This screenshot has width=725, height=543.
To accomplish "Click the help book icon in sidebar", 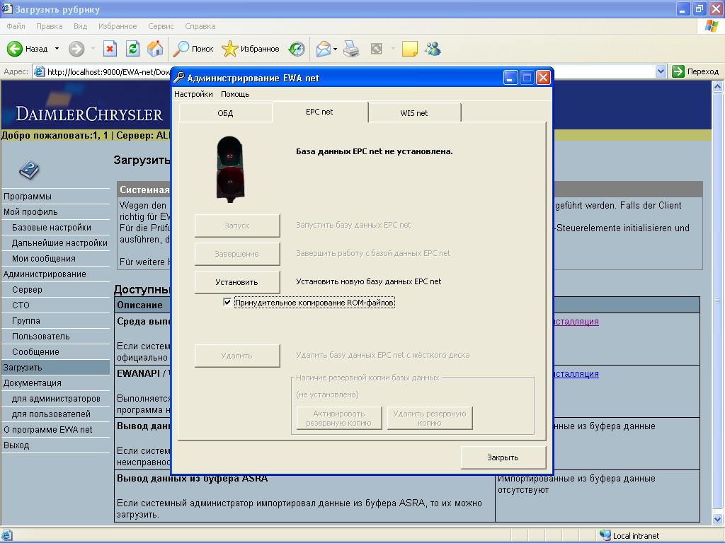I will click(28, 170).
